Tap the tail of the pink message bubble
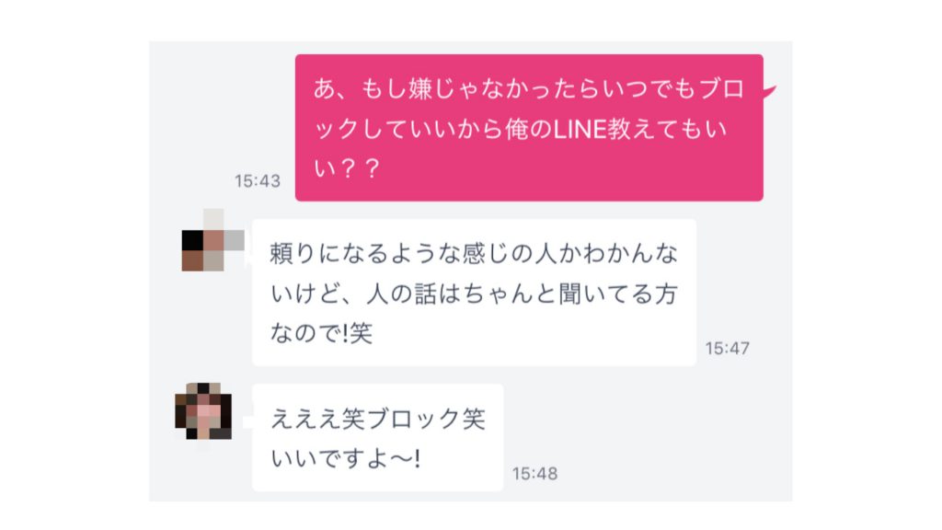 click(x=770, y=91)
